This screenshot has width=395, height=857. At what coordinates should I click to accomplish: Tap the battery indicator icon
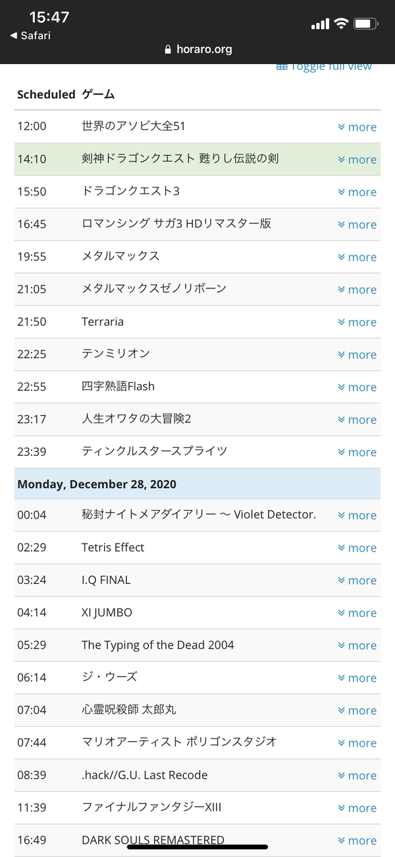click(365, 24)
